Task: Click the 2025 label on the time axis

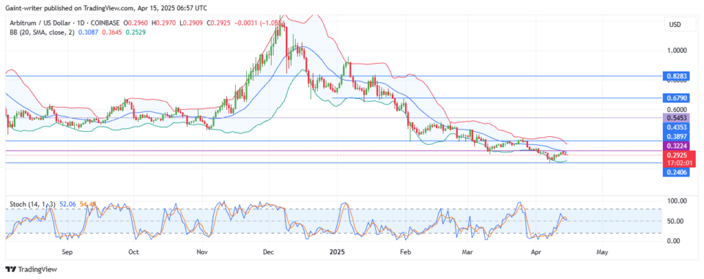Action: (x=336, y=252)
